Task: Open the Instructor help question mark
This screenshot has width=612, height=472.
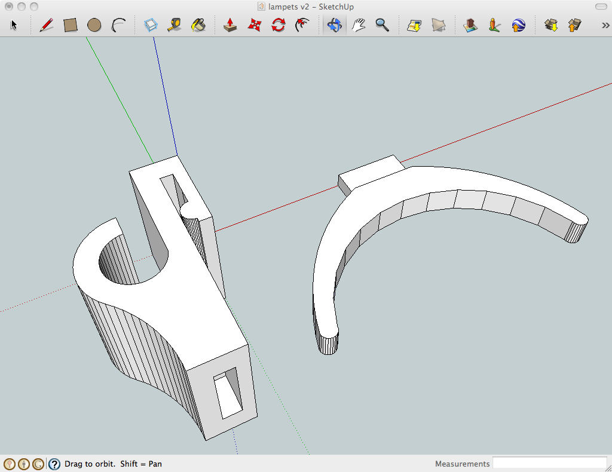Action: tap(54, 464)
